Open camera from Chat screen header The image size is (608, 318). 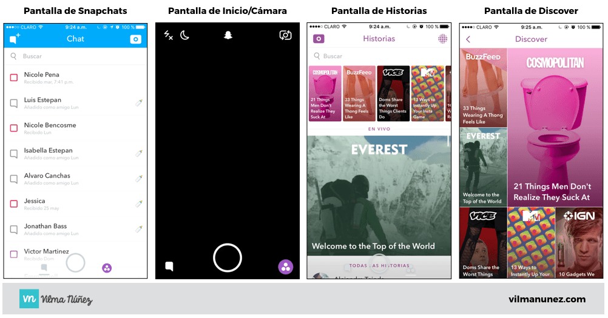tap(135, 39)
